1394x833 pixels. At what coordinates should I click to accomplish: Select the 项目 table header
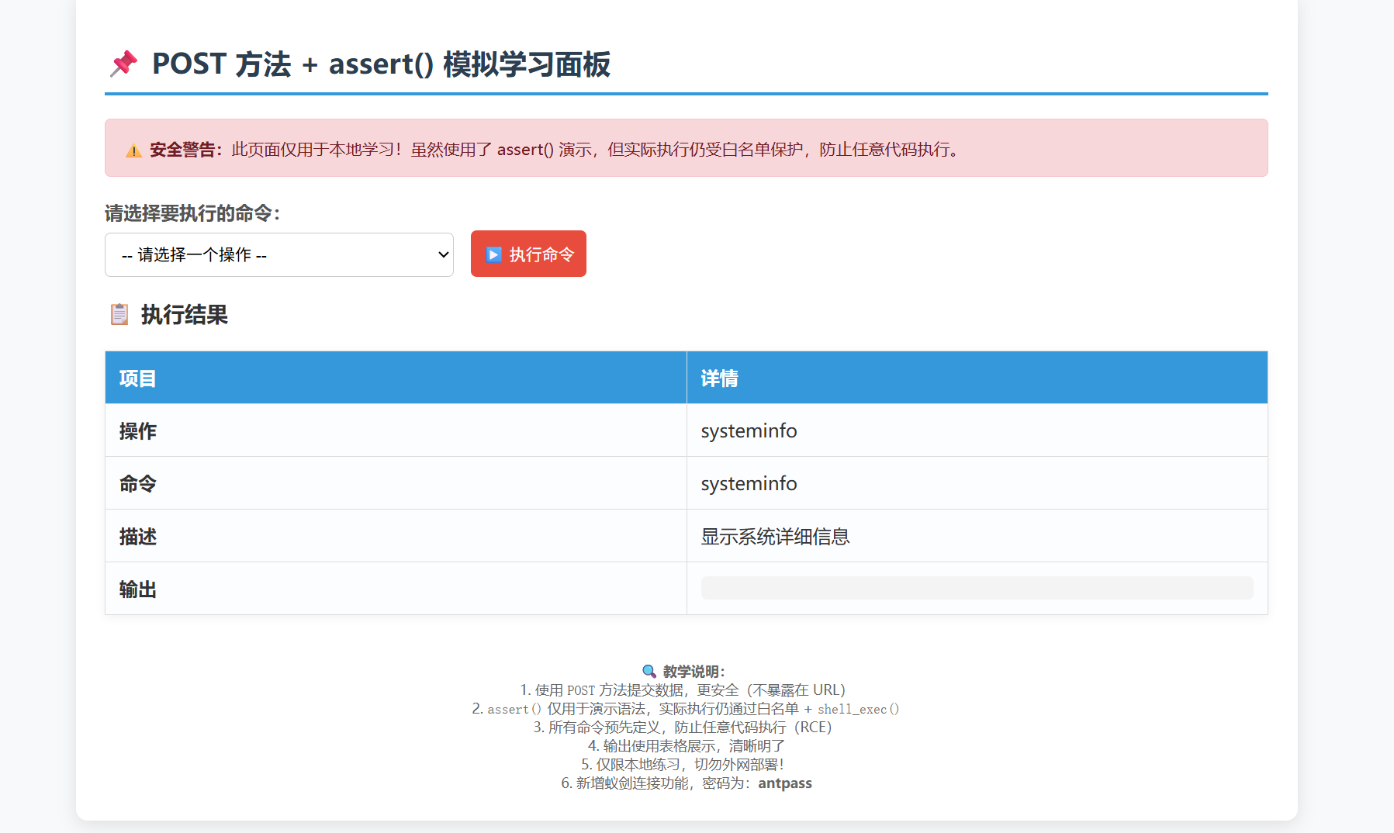[x=396, y=378]
